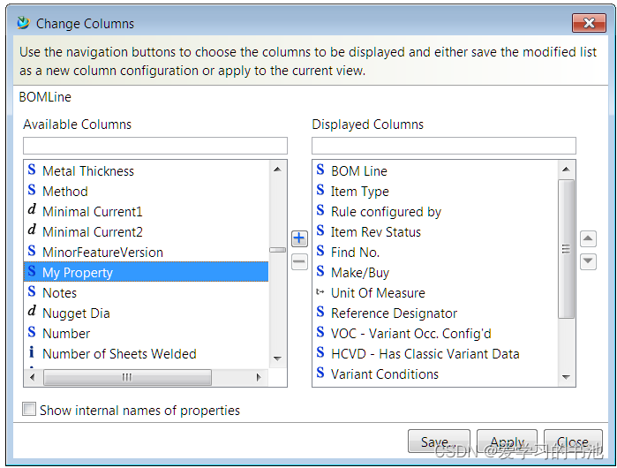Select My Property in Available Columns
617x468 pixels.
pyautogui.click(x=78, y=272)
